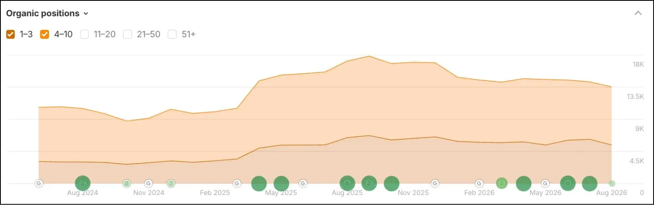The height and width of the screenshot is (208, 654).
Task: Click the "18K" y-axis value
Action: coord(638,64)
